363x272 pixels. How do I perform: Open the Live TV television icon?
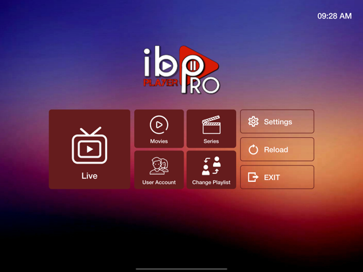coord(89,145)
